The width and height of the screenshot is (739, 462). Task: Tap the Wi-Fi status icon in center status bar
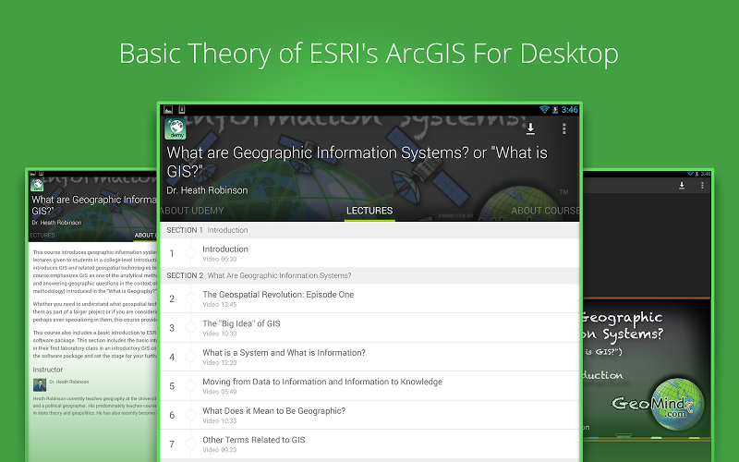tap(544, 109)
